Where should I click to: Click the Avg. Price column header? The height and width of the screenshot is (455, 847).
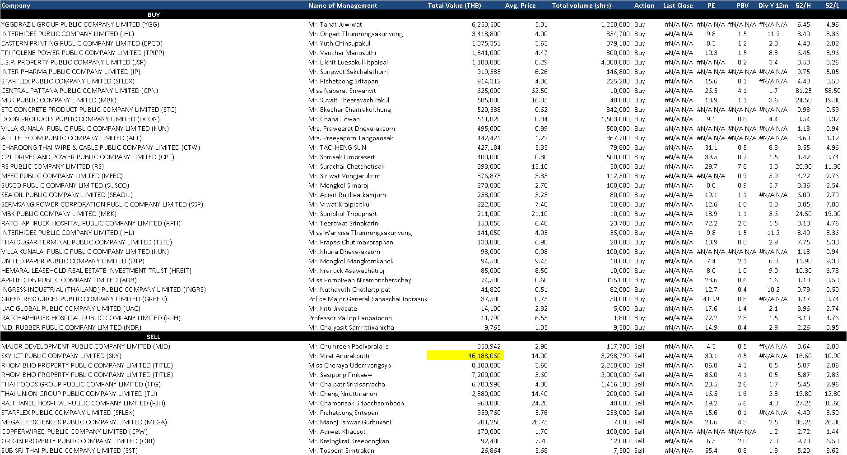520,5
